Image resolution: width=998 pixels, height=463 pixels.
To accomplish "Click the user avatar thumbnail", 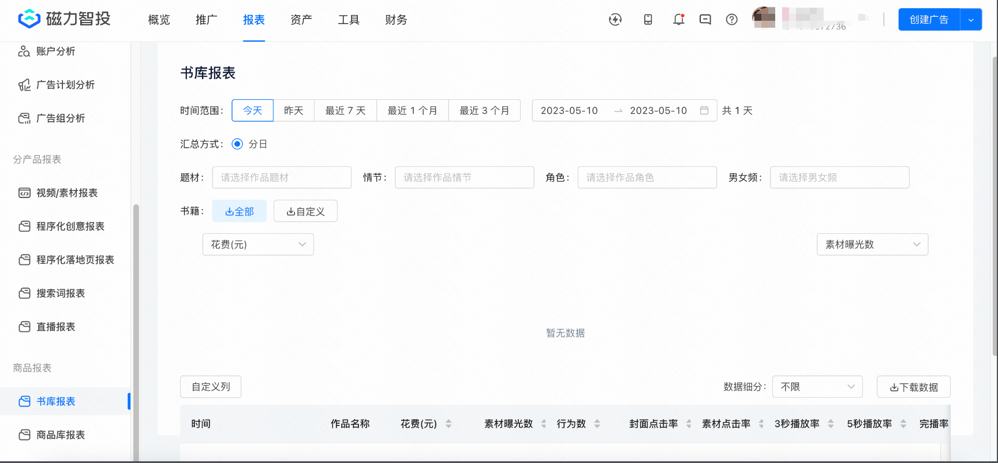I will [x=764, y=17].
